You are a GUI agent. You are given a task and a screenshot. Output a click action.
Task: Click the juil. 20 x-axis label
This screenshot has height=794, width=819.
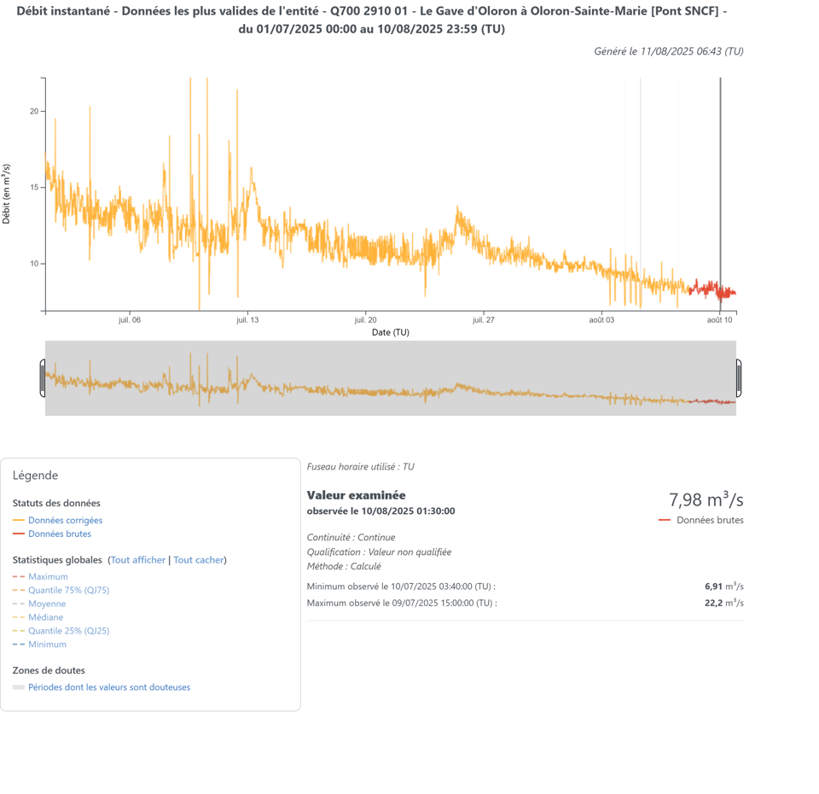click(x=365, y=320)
